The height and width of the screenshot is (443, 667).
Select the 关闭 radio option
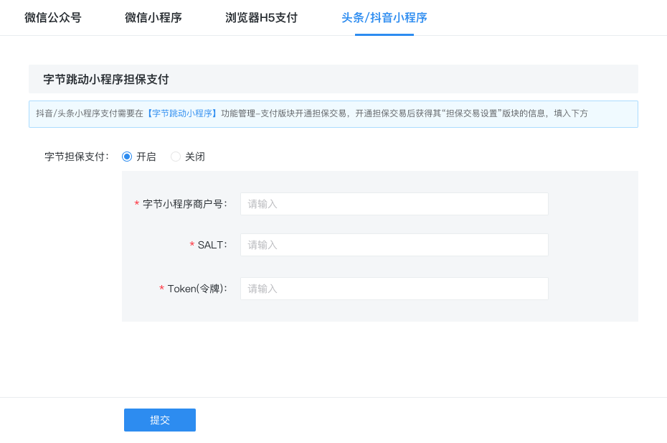click(x=175, y=157)
